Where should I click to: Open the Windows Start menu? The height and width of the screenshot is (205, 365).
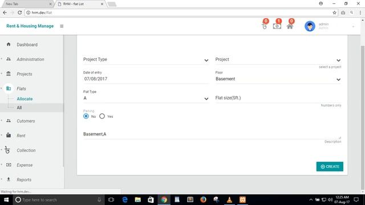tap(6, 200)
